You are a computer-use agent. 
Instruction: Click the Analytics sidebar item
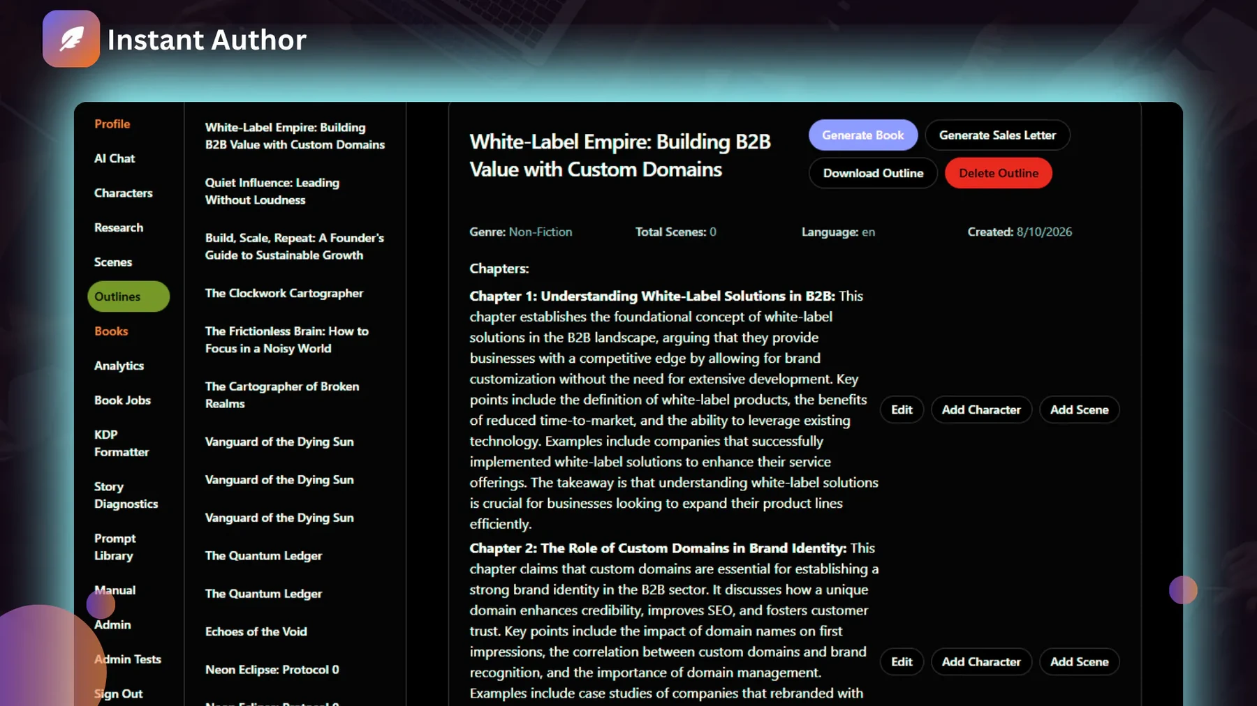click(119, 366)
